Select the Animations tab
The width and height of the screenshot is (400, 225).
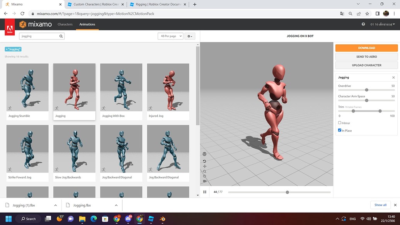pos(87,24)
